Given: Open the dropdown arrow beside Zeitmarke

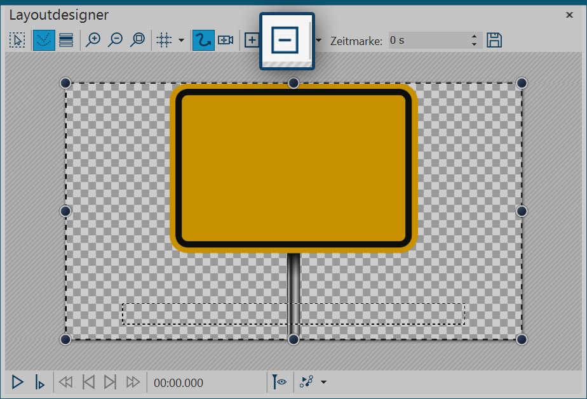Looking at the screenshot, I should click(319, 41).
